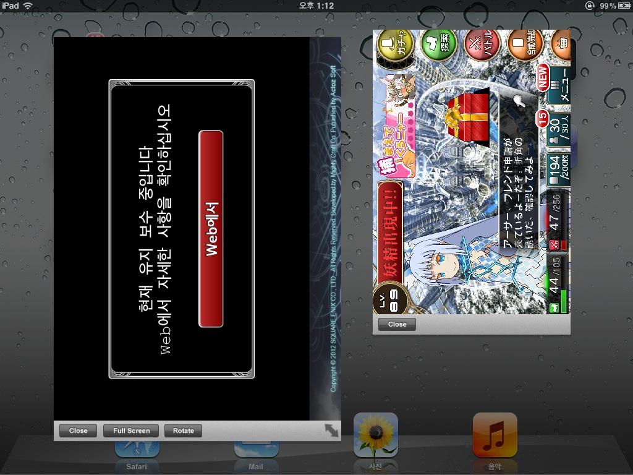Tap the battery status icon
This screenshot has height=475, width=633.
coord(624,6)
